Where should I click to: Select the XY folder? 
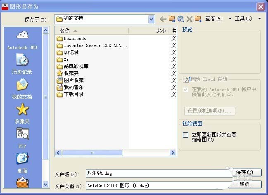tap(62, 59)
